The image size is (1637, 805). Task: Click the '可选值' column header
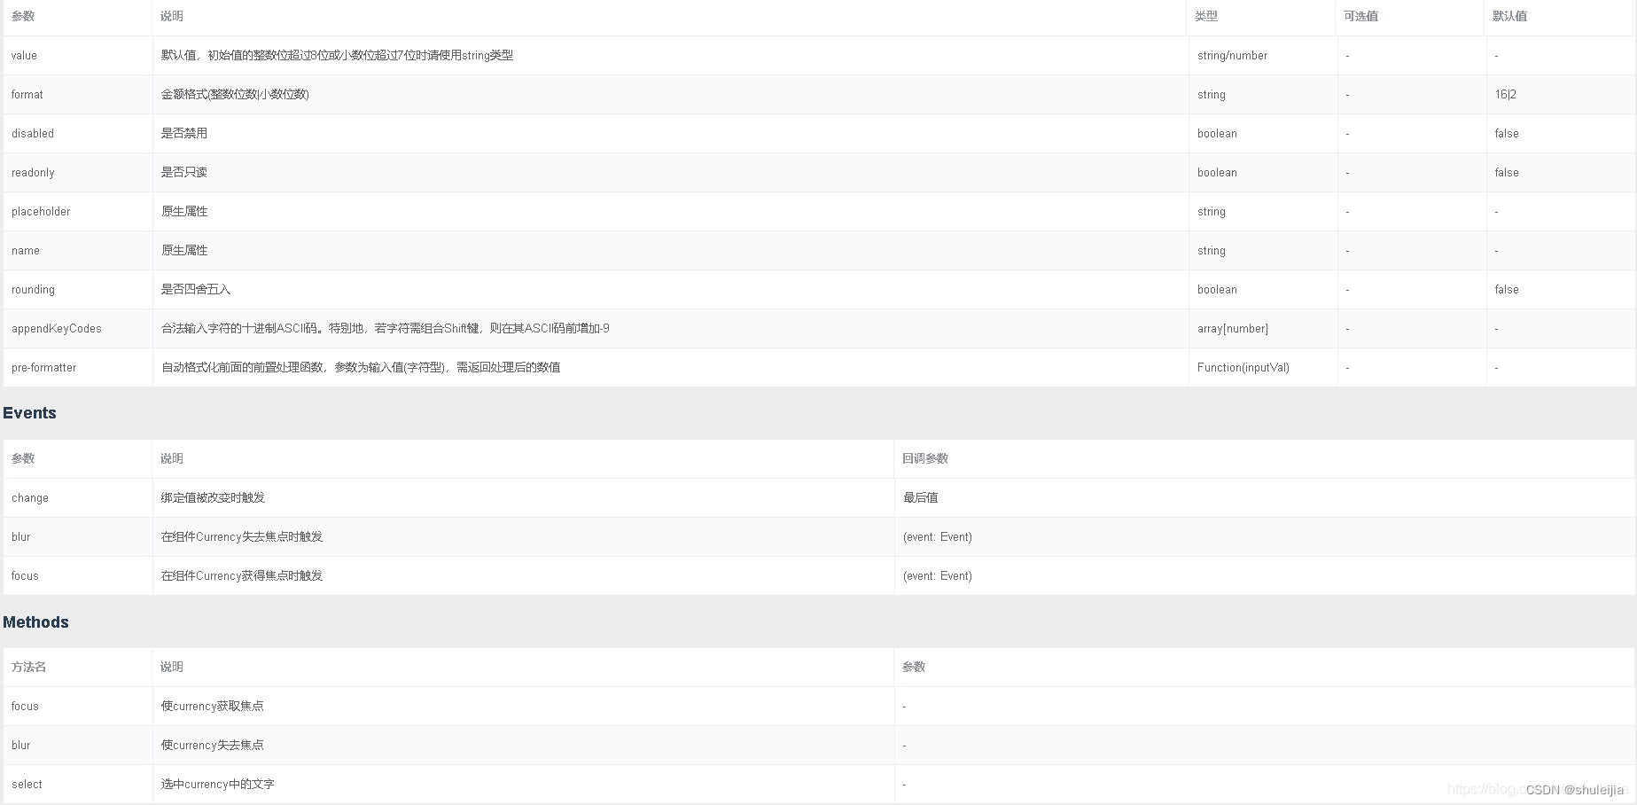coord(1360,16)
